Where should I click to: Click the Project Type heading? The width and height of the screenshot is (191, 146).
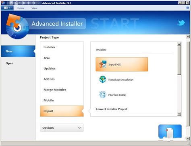click(x=50, y=37)
